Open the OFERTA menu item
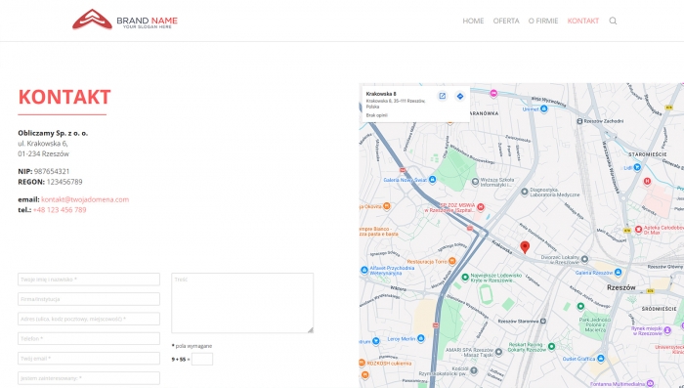Image resolution: width=684 pixels, height=388 pixels. click(x=506, y=21)
